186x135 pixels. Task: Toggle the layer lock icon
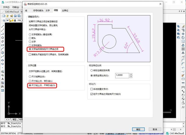pos(10,21)
